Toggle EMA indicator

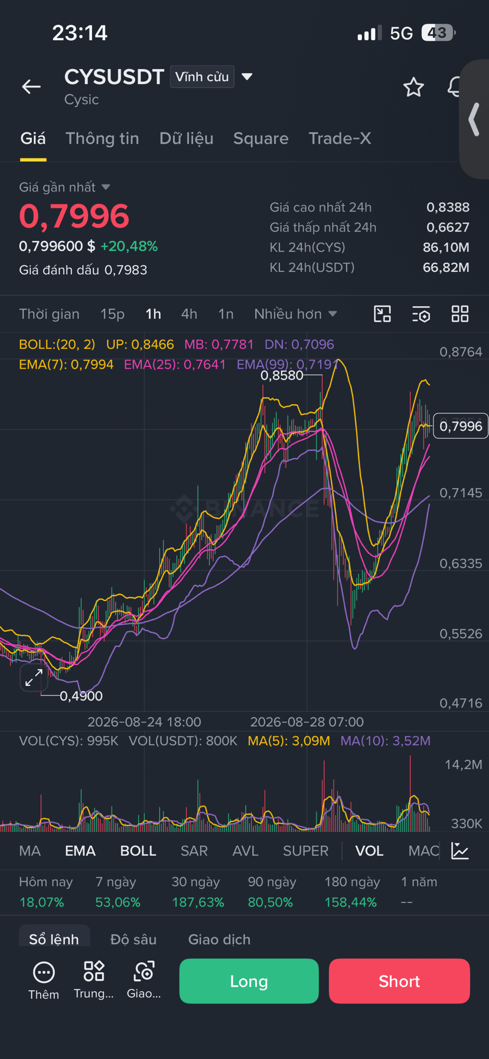(80, 851)
